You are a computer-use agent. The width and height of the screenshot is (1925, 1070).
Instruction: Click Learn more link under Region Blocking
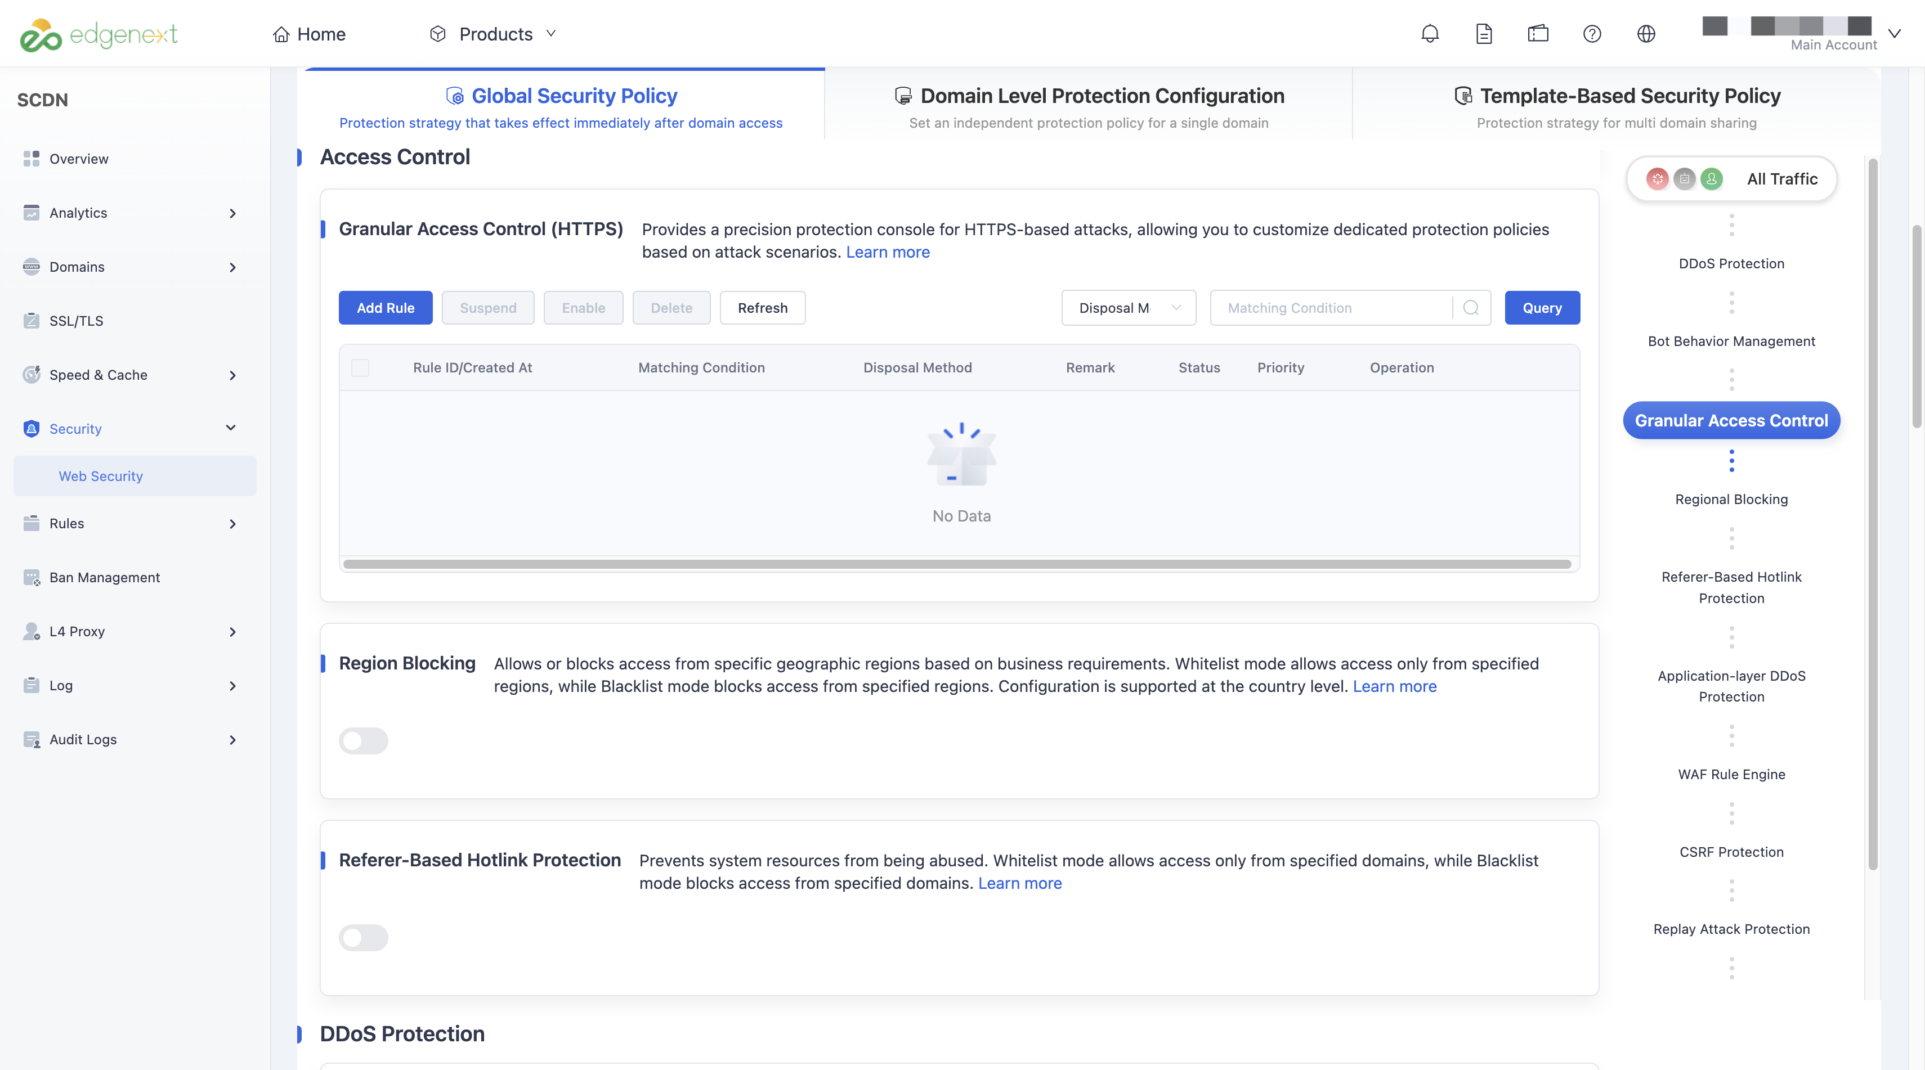click(x=1394, y=686)
